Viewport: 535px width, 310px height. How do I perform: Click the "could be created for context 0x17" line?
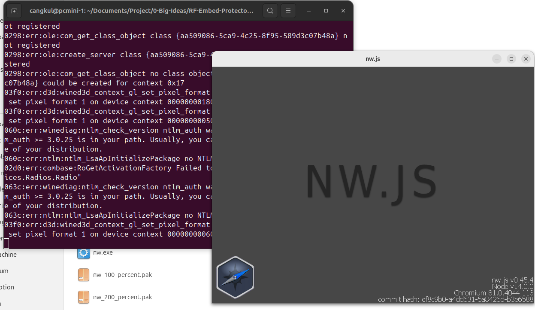coord(94,83)
